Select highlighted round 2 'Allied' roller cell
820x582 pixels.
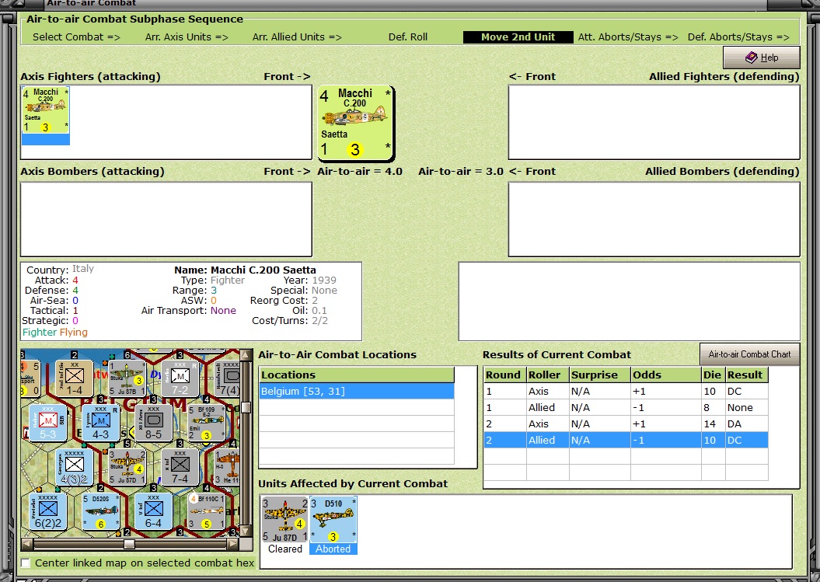coord(547,440)
